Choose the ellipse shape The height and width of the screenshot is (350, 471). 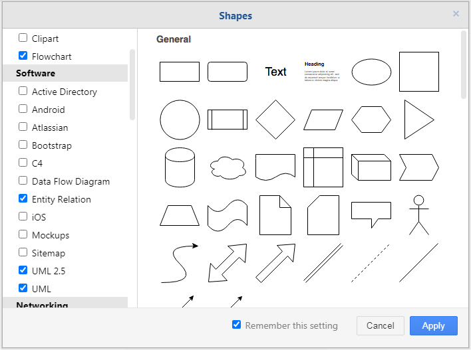click(x=371, y=72)
